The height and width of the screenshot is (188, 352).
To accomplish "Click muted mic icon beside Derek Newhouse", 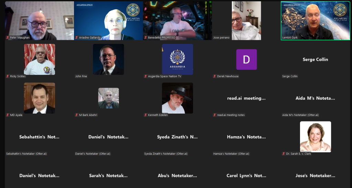I will tap(214, 76).
